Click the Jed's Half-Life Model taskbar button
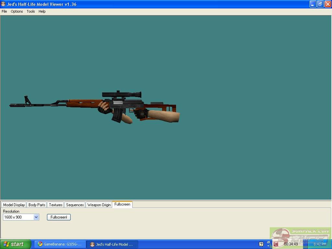The height and width of the screenshot is (249, 332). (112, 244)
